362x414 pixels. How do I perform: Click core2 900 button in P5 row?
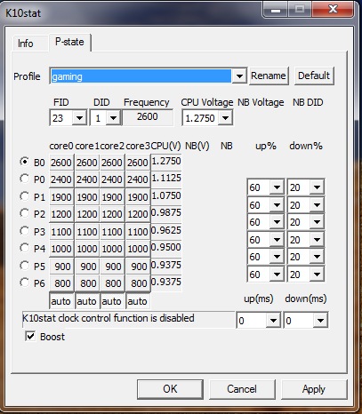[112, 267]
